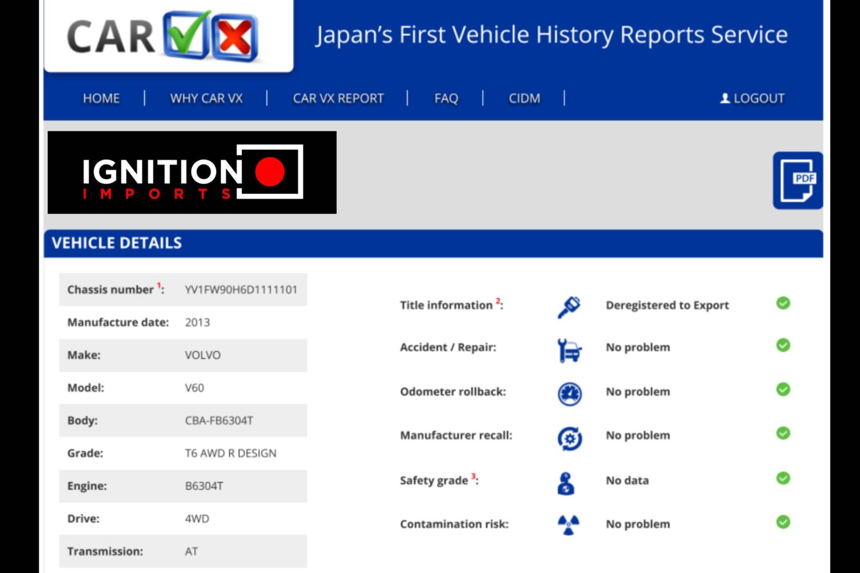This screenshot has height=573, width=860.
Task: Click green check next to Deregistered to Export
Action: 783,303
